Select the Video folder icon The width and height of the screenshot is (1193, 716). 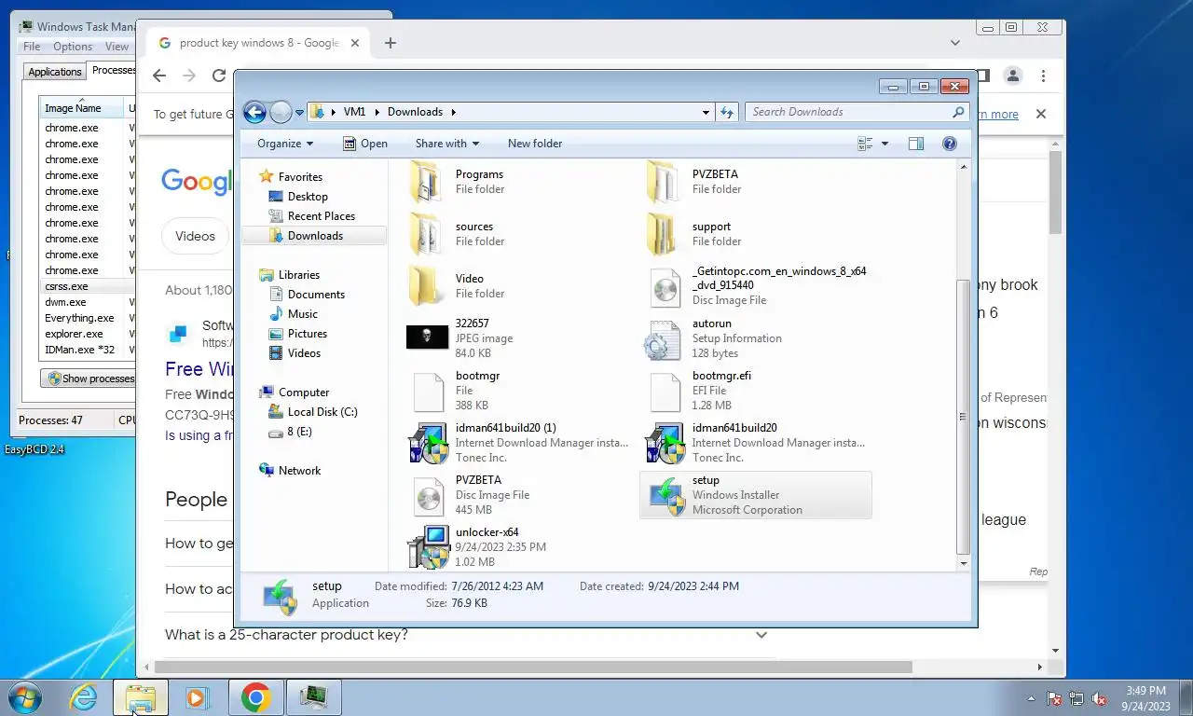pos(426,286)
